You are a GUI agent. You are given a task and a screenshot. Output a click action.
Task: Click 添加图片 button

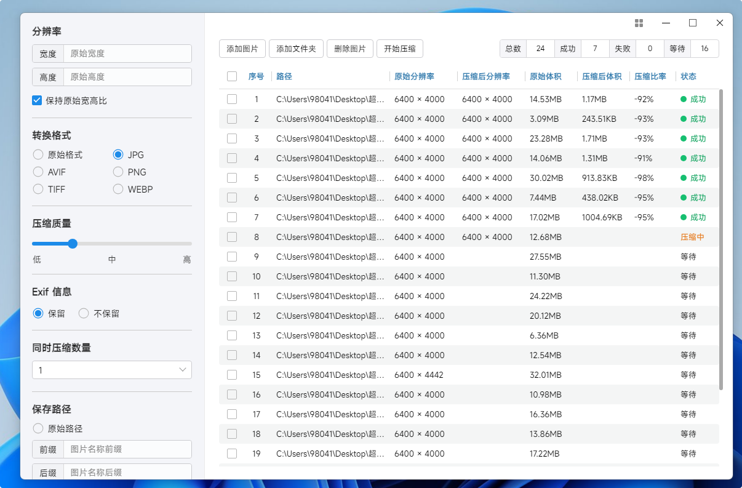click(x=242, y=49)
